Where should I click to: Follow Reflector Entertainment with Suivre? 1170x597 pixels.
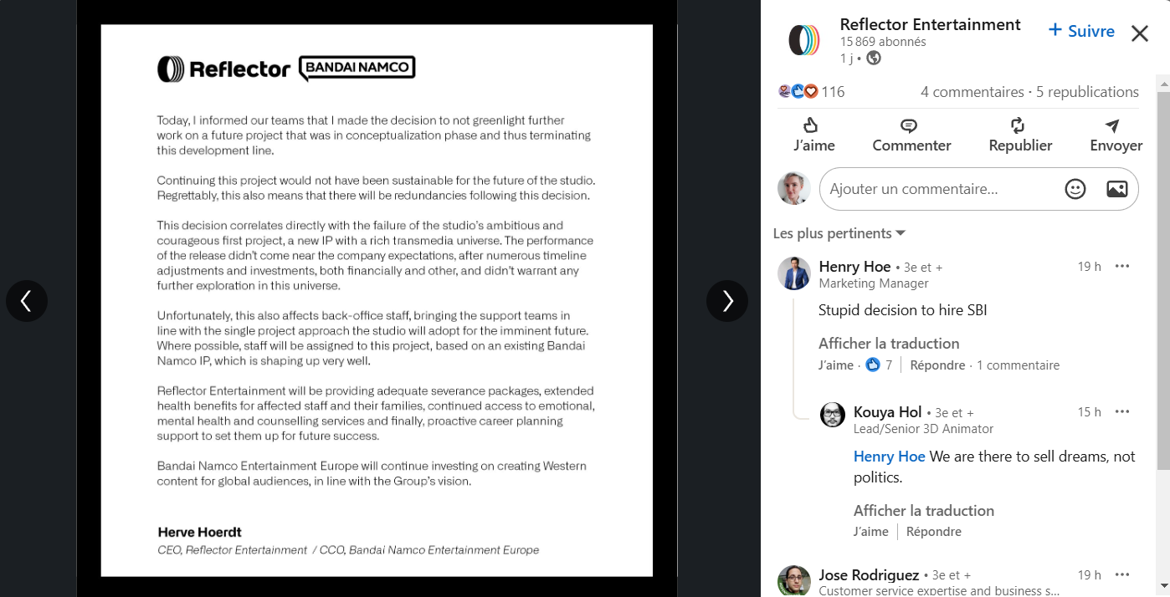click(1081, 31)
